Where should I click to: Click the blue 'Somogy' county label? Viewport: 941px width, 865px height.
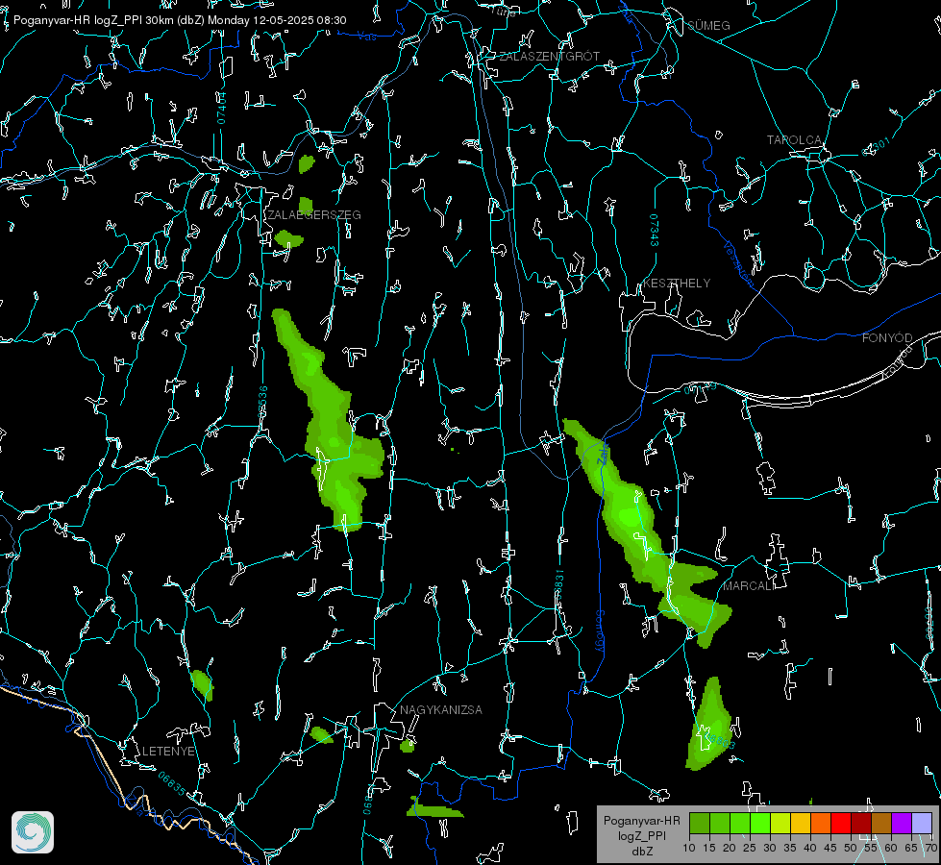(600, 631)
